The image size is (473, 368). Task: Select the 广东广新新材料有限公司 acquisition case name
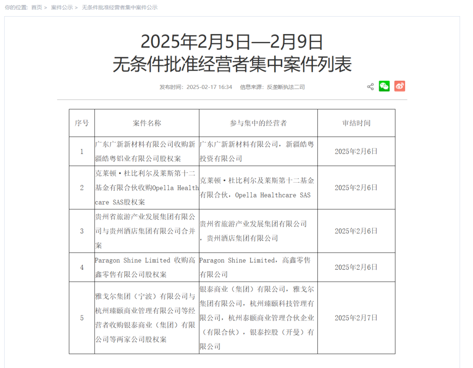146,151
